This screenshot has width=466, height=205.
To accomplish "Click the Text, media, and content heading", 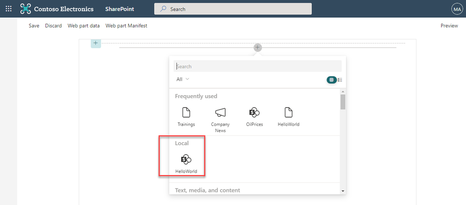I will (x=207, y=190).
